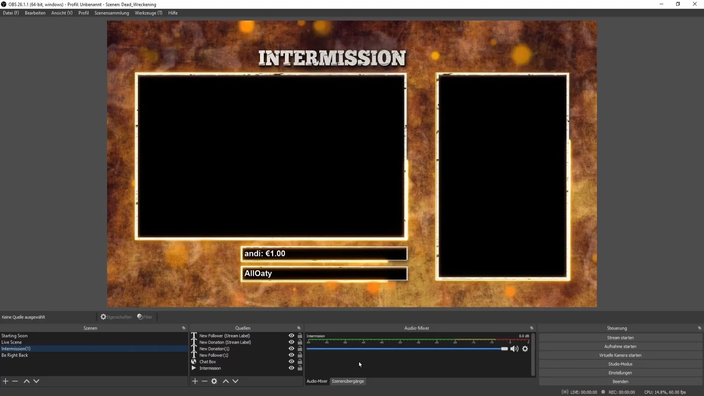Image resolution: width=704 pixels, height=396 pixels.
Task: Move source down in Quellen toolbar
Action: coord(235,381)
